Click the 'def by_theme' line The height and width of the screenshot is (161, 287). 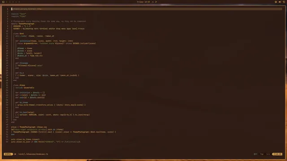(22, 102)
